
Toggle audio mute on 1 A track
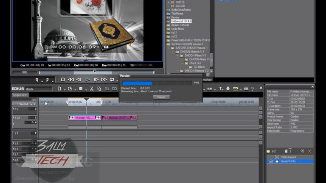tap(36, 143)
